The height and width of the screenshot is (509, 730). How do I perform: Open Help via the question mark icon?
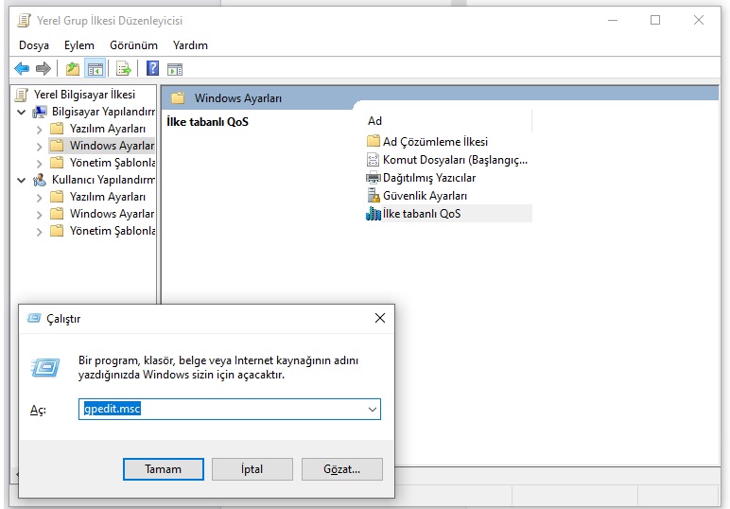(x=152, y=68)
